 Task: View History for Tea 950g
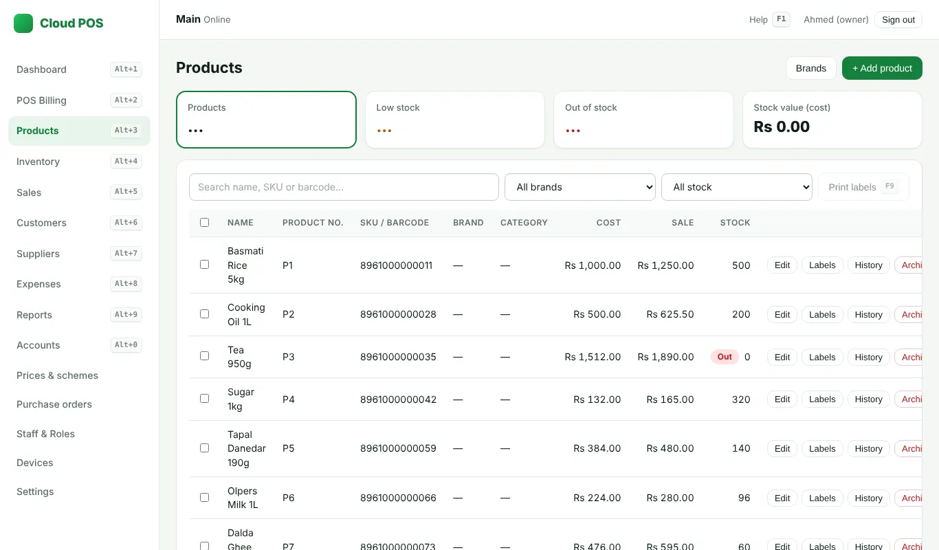click(869, 357)
